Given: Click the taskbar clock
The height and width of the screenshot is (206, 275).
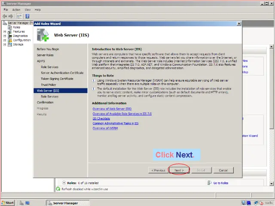Looking at the screenshot, I should tap(269, 203).
